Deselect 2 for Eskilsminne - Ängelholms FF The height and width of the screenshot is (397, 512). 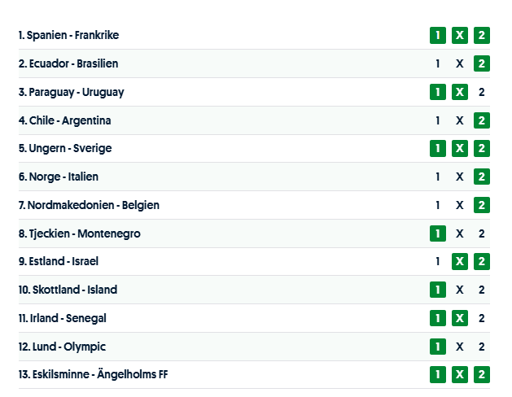point(482,374)
